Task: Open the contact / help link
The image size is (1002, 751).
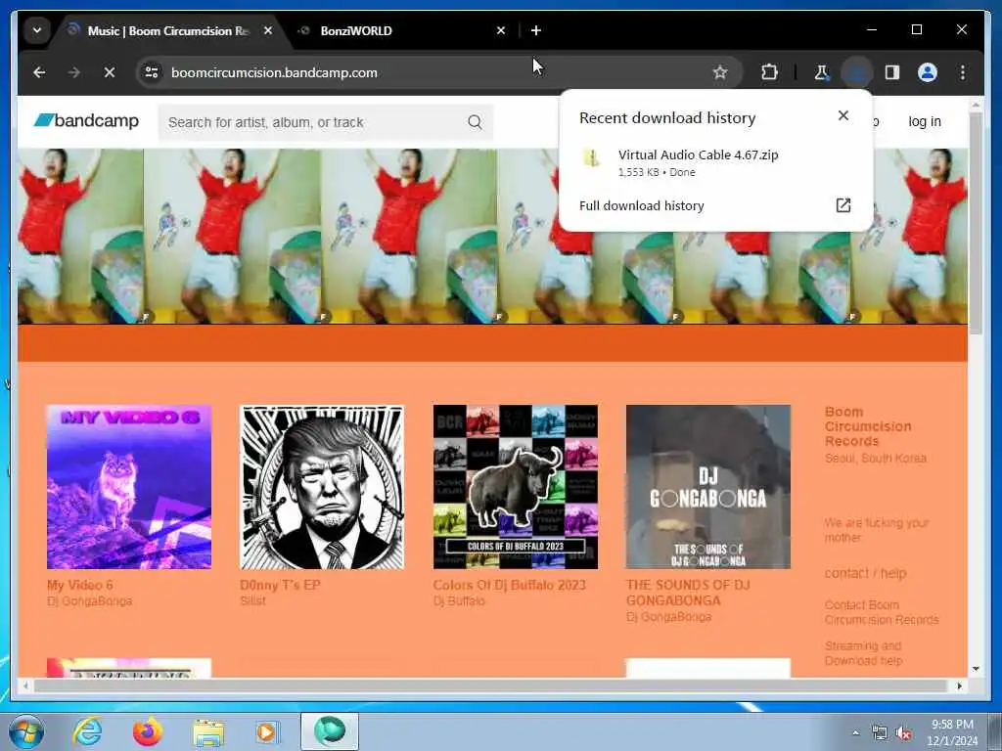Action: tap(865, 573)
